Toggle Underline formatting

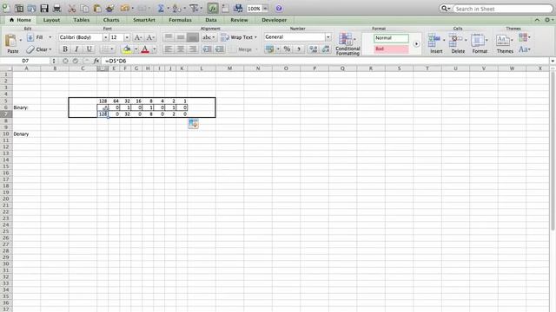click(89, 49)
